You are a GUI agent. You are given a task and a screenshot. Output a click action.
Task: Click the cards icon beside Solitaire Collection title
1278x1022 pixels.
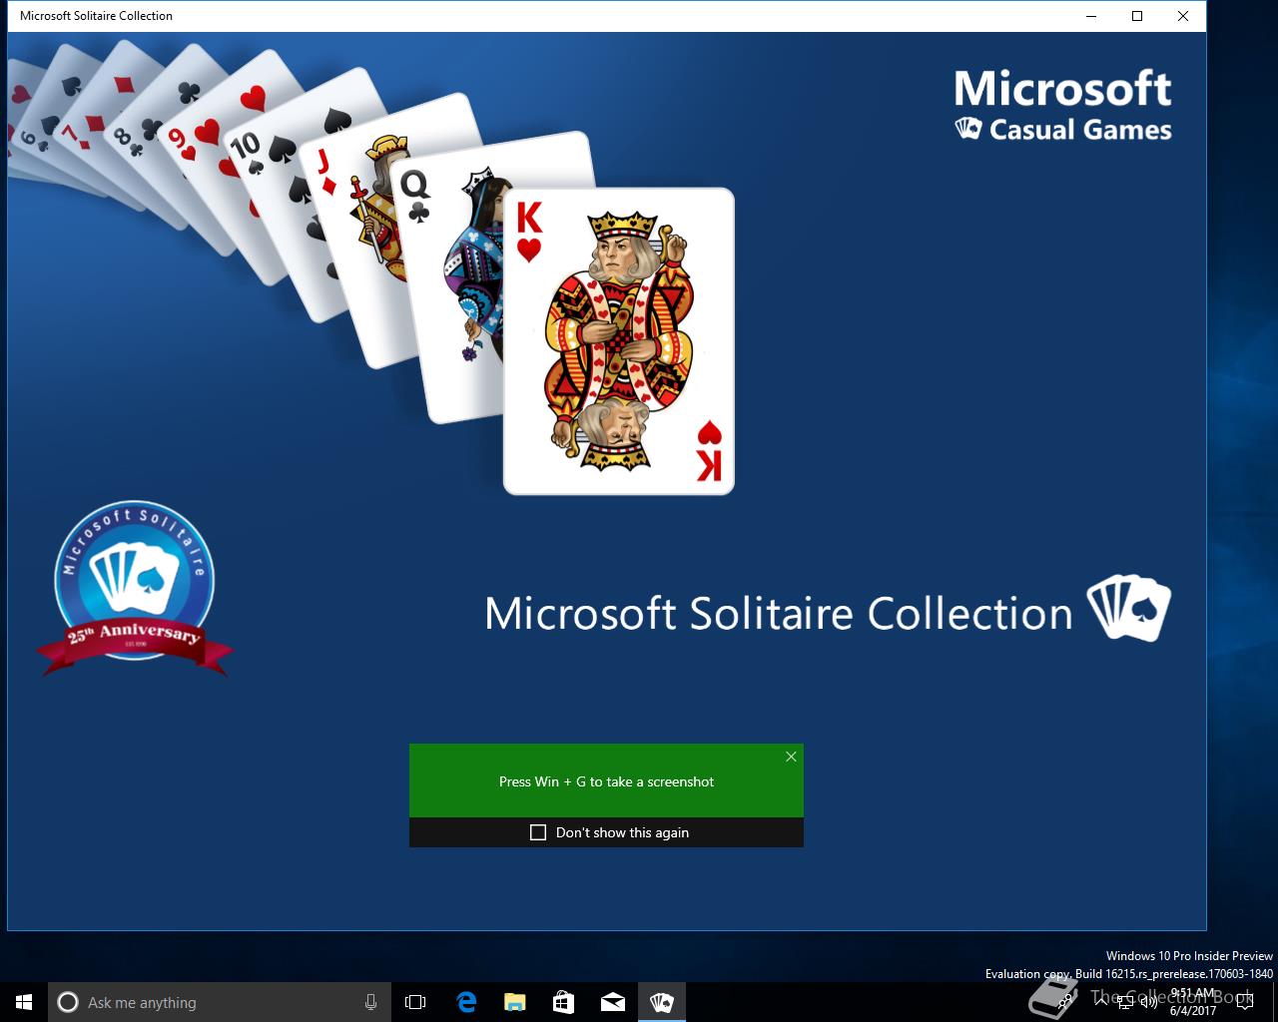coord(1129,608)
